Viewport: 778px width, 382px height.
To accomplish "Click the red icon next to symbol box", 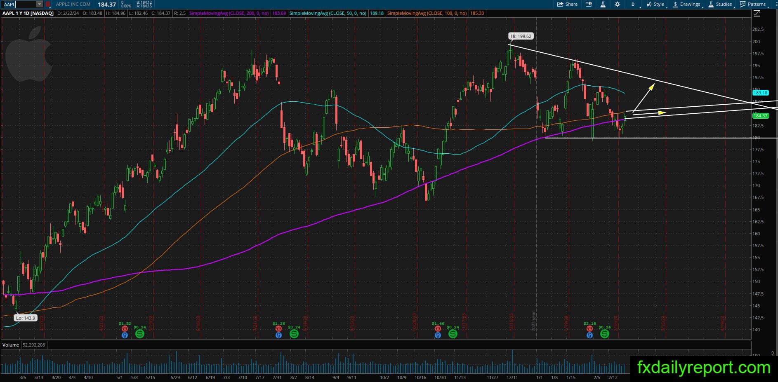I will (48, 4).
